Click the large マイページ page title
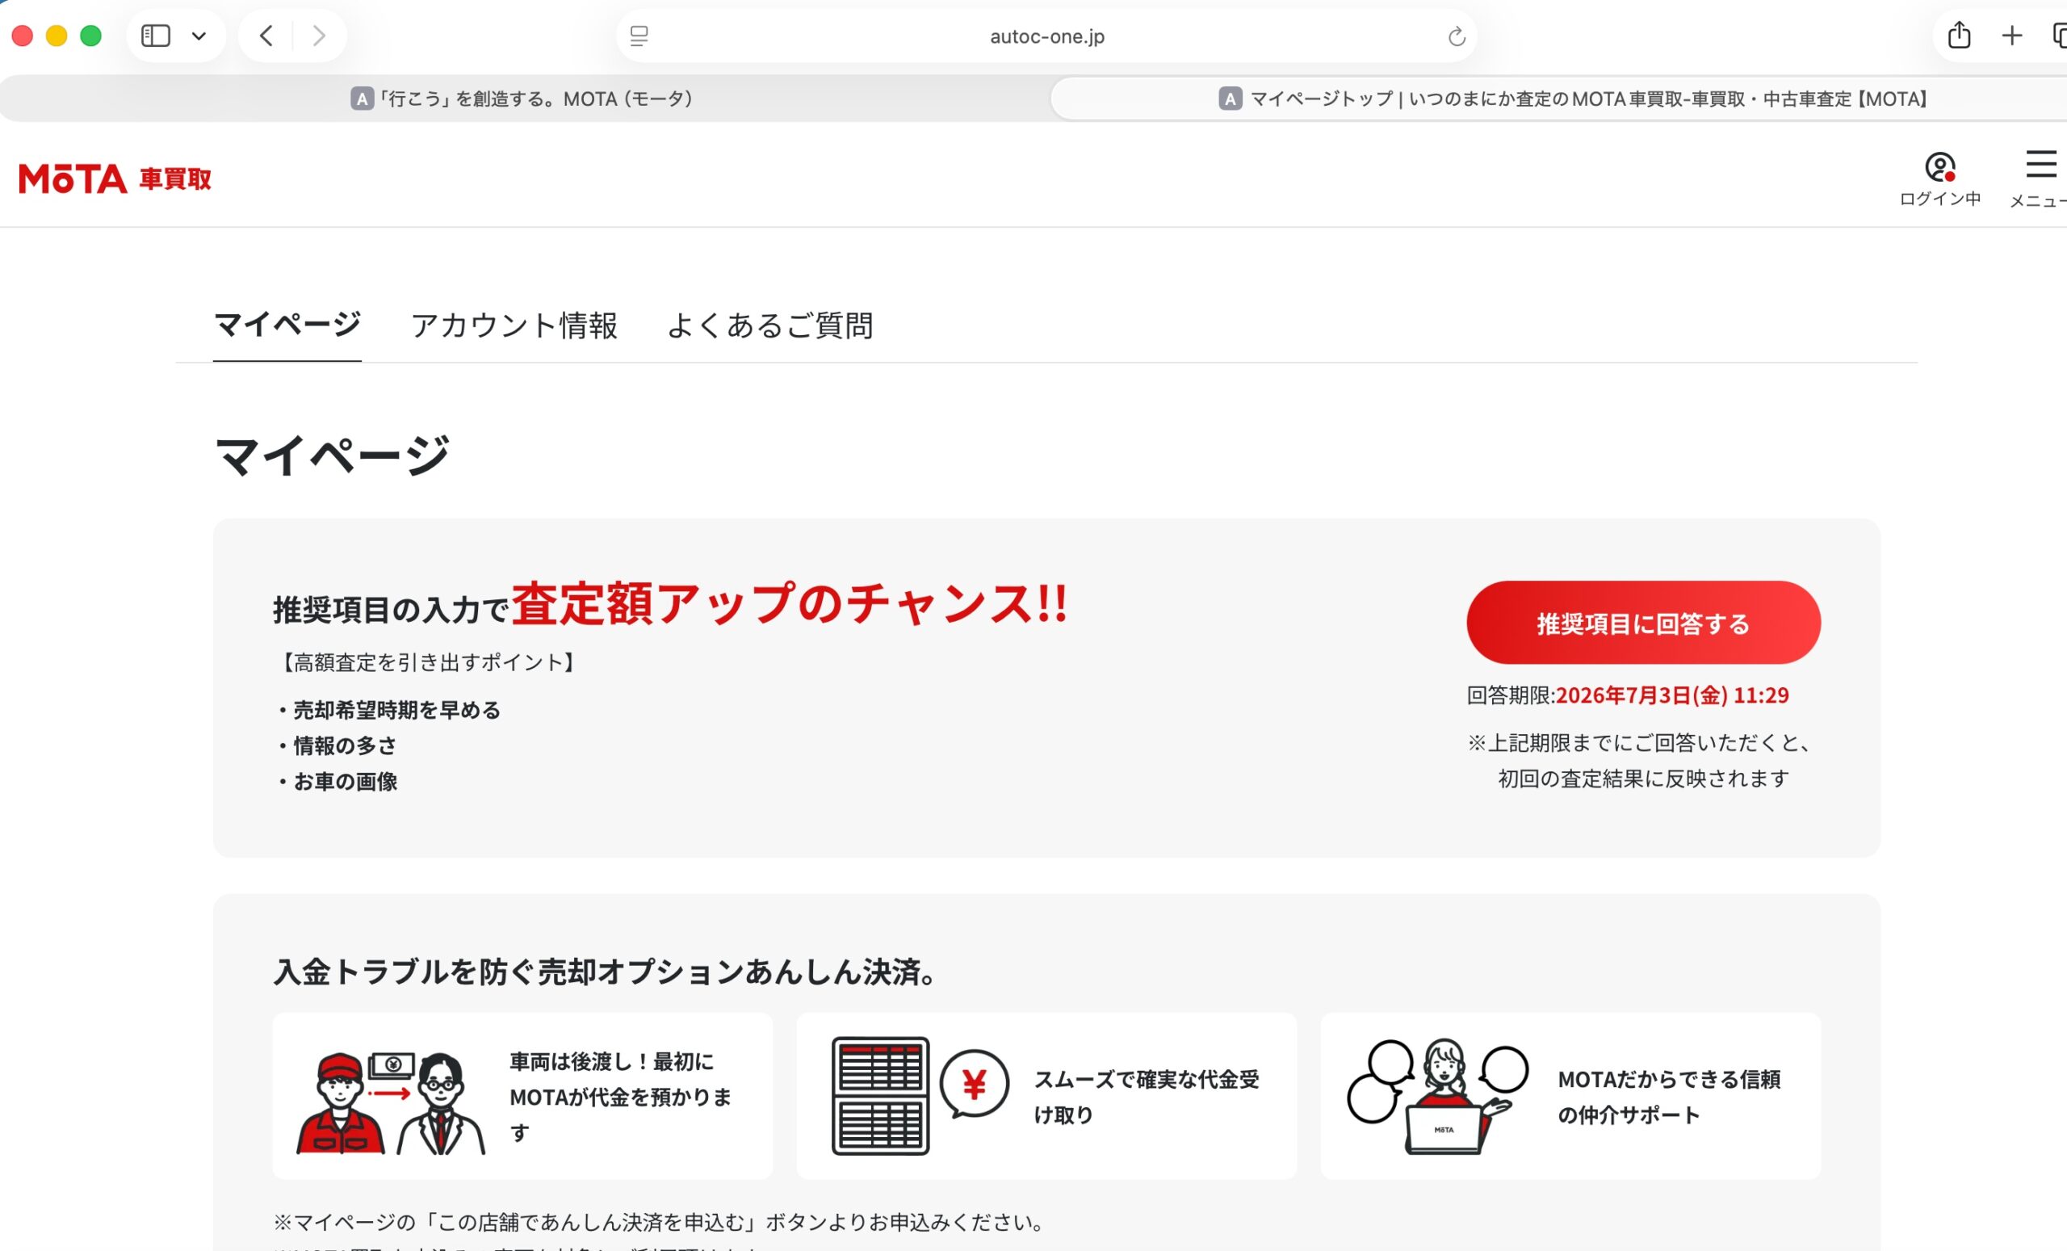The image size is (2067, 1251). (x=332, y=455)
